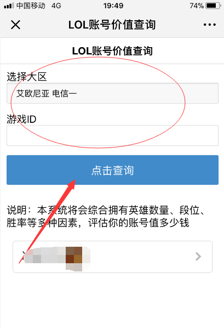The height and width of the screenshot is (329, 224).
Task: Tap the 19:49 clock in status bar
Action: (113, 5)
